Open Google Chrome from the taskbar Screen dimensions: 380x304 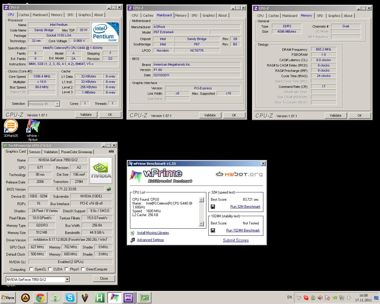coord(40,297)
